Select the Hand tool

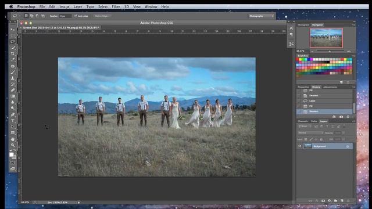[13, 139]
